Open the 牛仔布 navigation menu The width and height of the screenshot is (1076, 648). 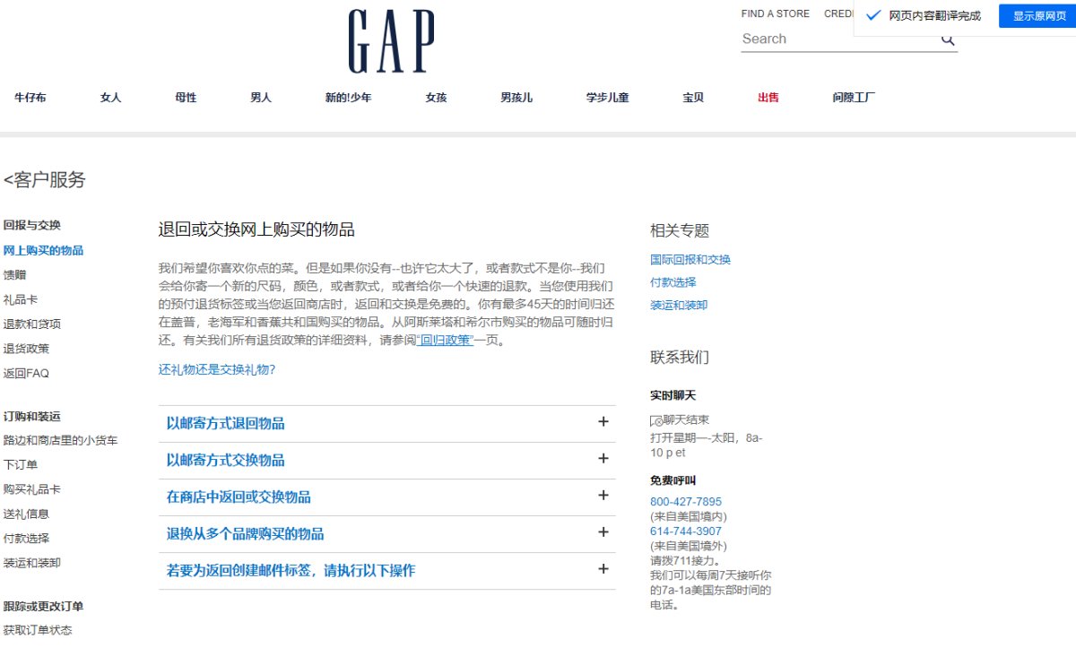[x=30, y=98]
